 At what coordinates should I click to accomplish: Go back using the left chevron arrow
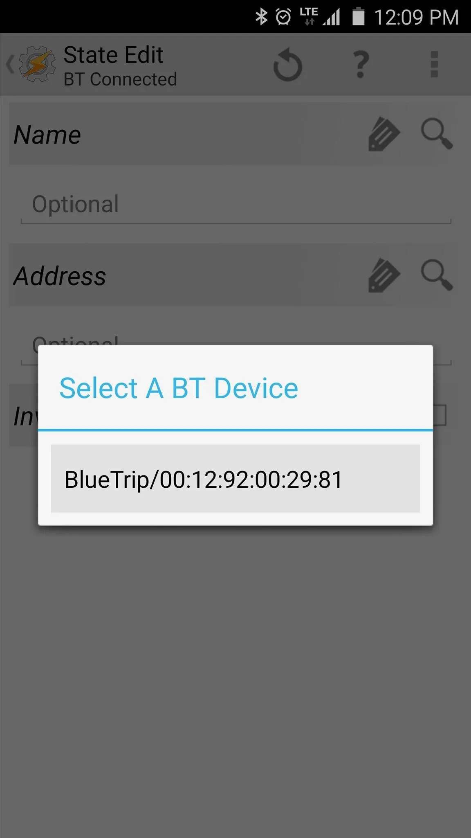tap(10, 64)
